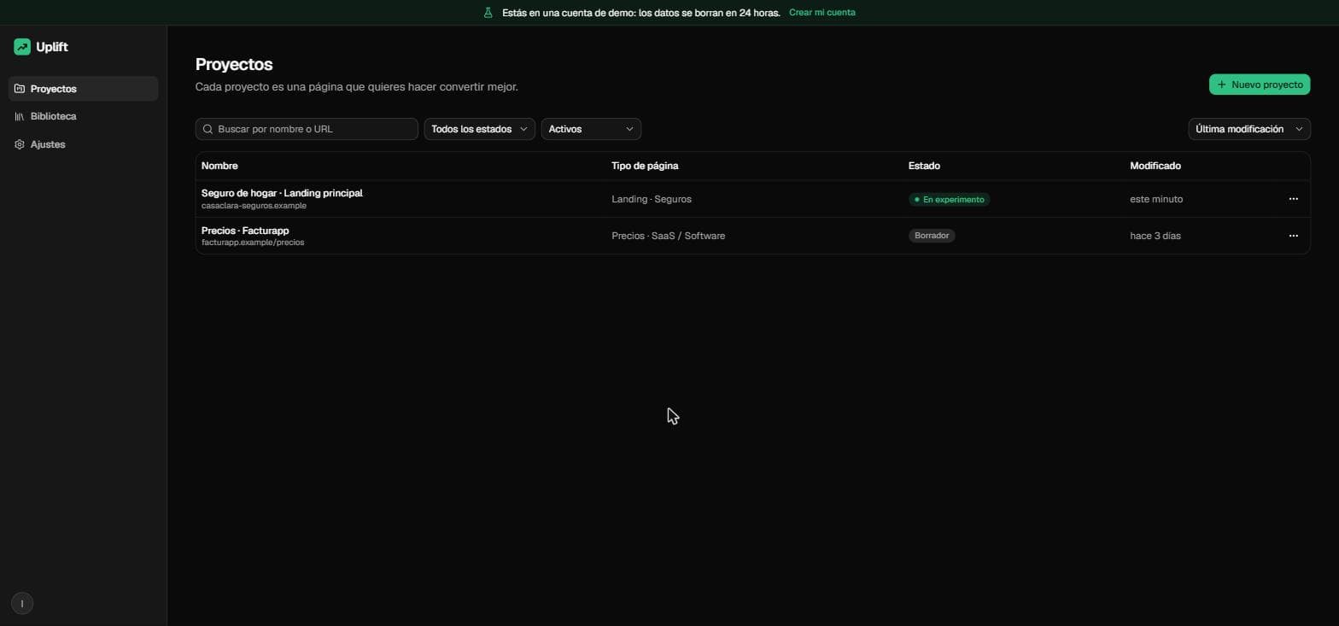Open the Activos filter dropdown
1339x626 pixels.
[x=591, y=129]
